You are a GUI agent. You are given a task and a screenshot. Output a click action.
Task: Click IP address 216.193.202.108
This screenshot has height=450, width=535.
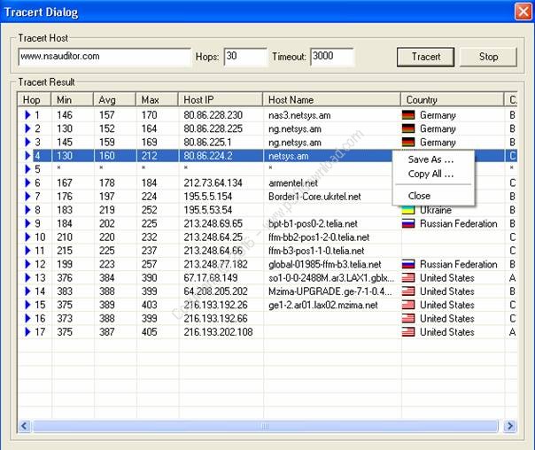click(x=218, y=331)
